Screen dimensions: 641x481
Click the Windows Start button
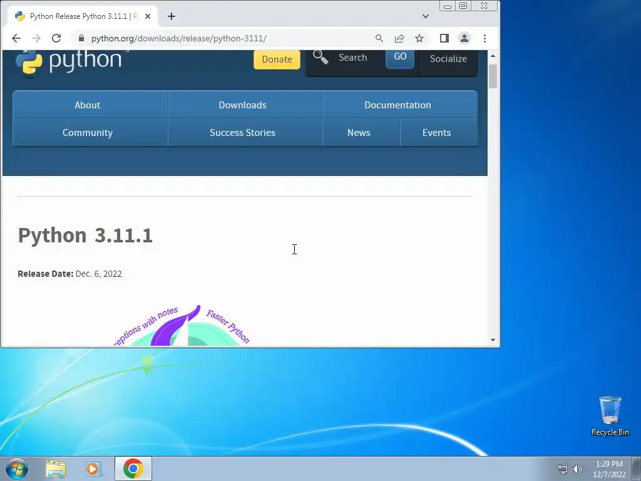click(x=17, y=468)
